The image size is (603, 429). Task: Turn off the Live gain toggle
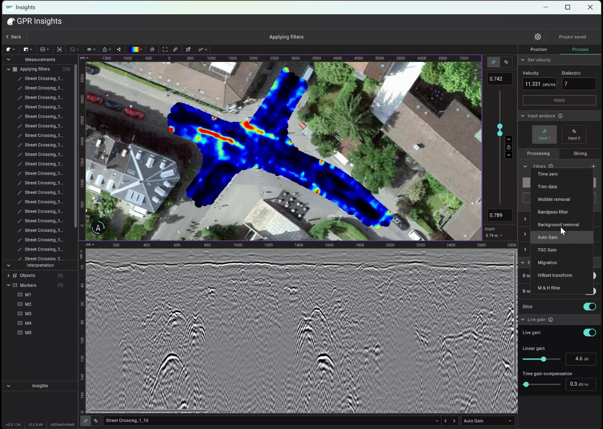coord(589,332)
